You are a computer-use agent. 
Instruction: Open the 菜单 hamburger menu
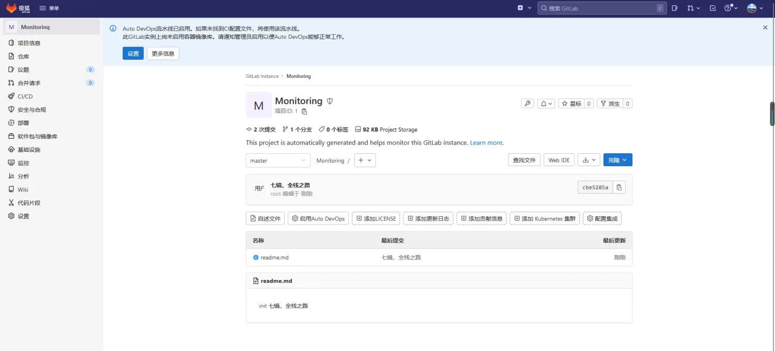[49, 8]
